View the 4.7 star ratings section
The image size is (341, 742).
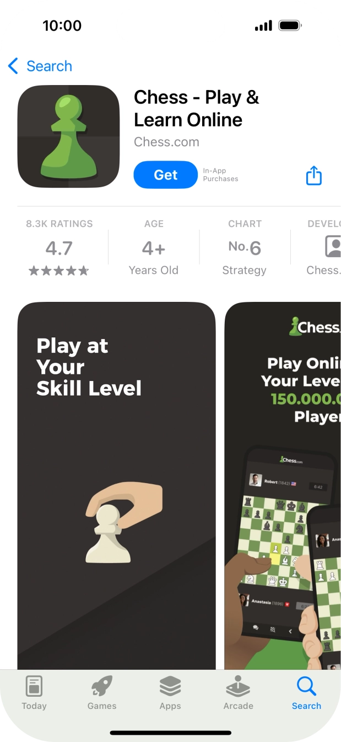point(59,247)
